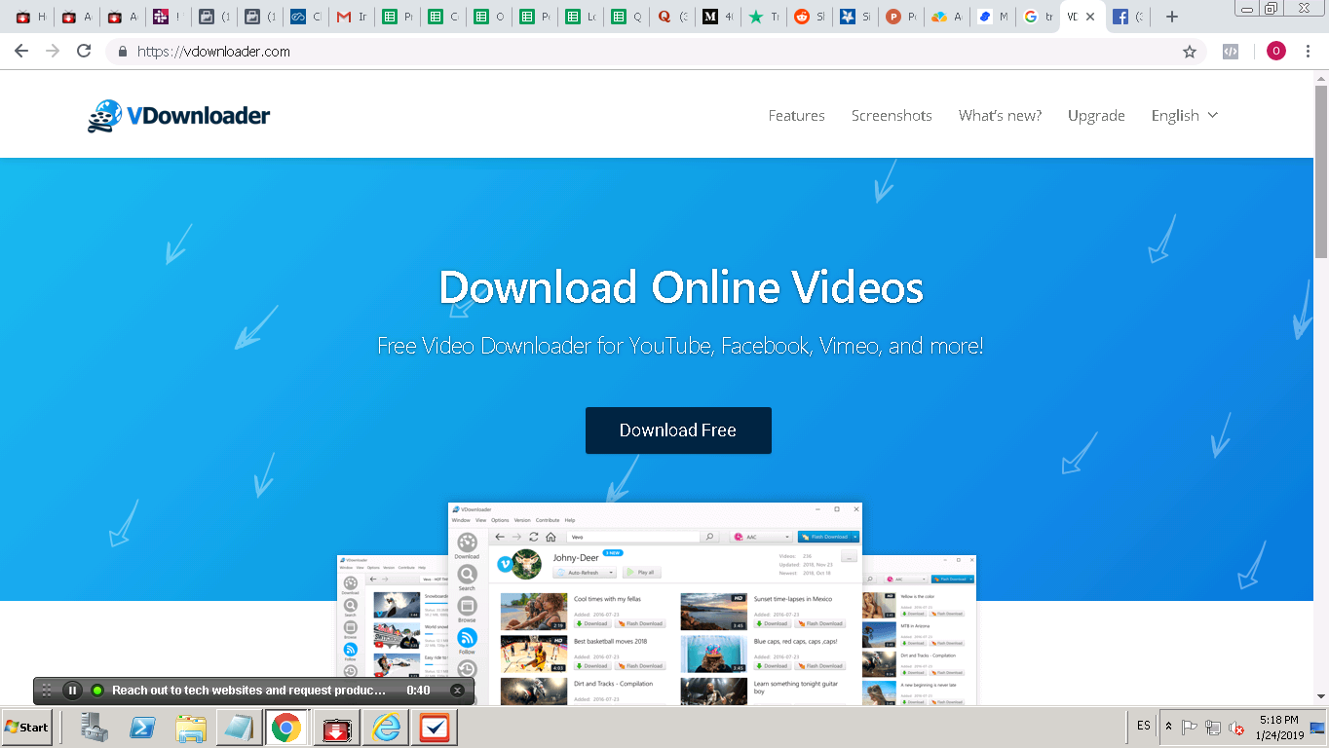View site security info via the padlock icon
This screenshot has height=748, width=1329.
tap(123, 52)
